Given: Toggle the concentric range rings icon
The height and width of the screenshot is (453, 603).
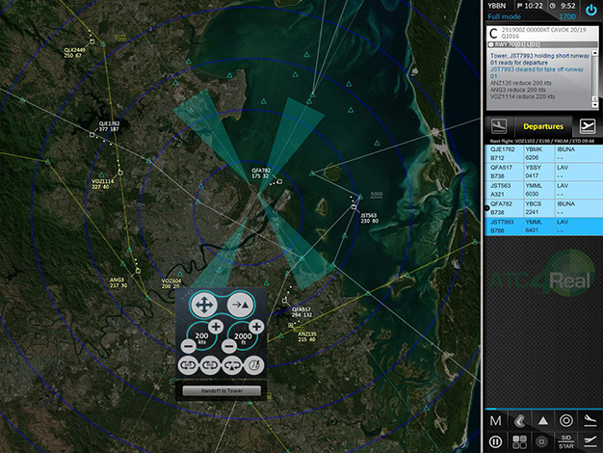Looking at the screenshot, I should point(565,421).
